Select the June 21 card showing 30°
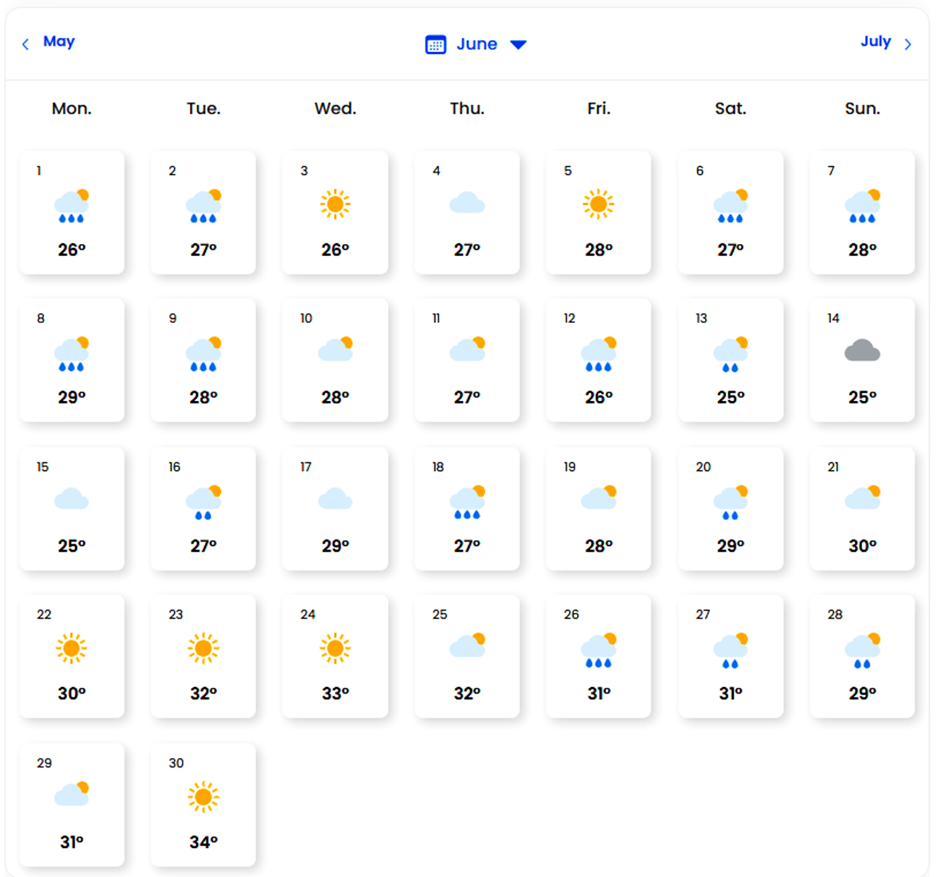The width and height of the screenshot is (946, 877). [862, 508]
